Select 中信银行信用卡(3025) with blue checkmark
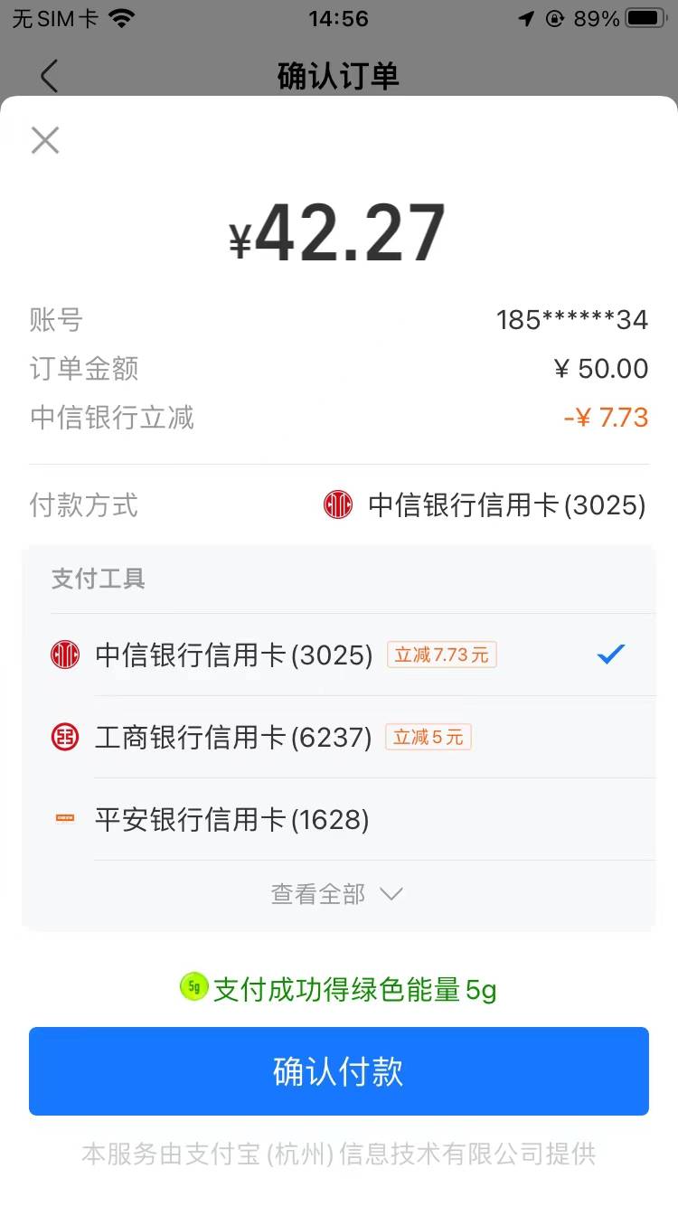This screenshot has height=1206, width=678. click(339, 655)
